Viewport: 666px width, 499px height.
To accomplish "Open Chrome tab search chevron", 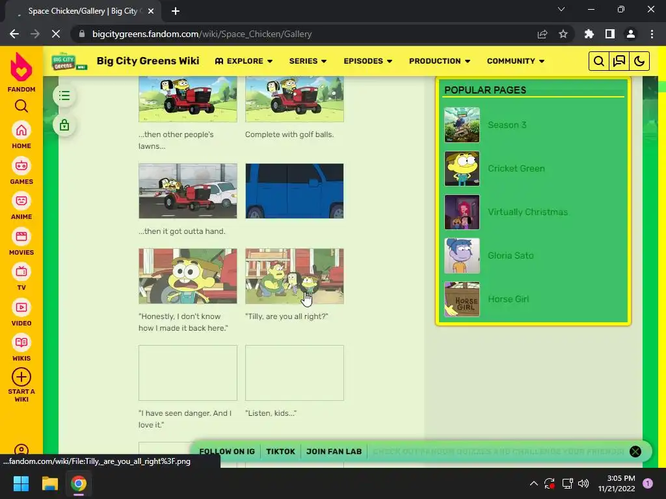I will [561, 9].
